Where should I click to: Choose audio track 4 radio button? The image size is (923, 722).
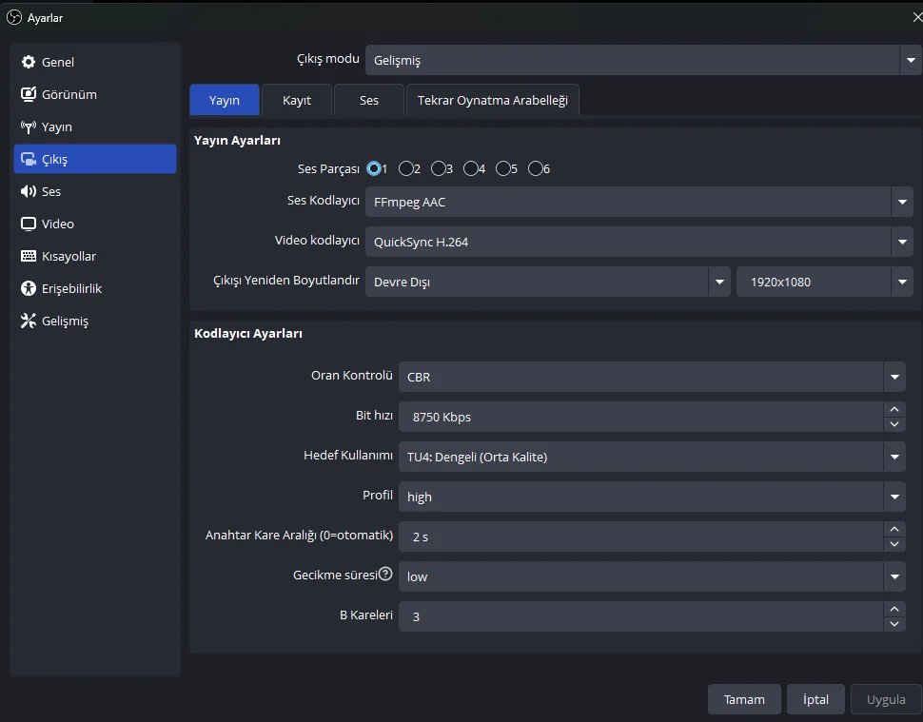(471, 169)
